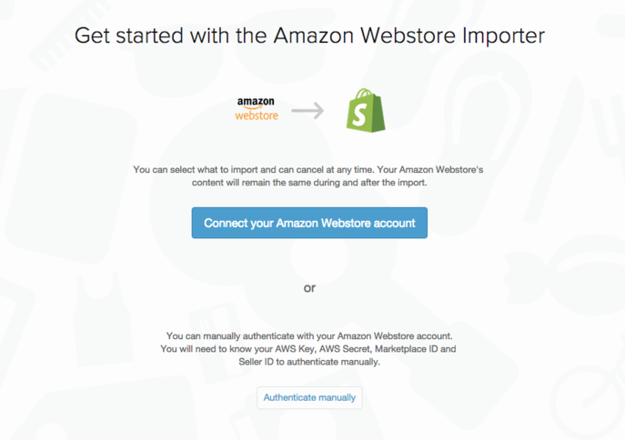Click the black 'amazon' word in logo
Screen dimensions: 625x440
pyautogui.click(x=256, y=102)
